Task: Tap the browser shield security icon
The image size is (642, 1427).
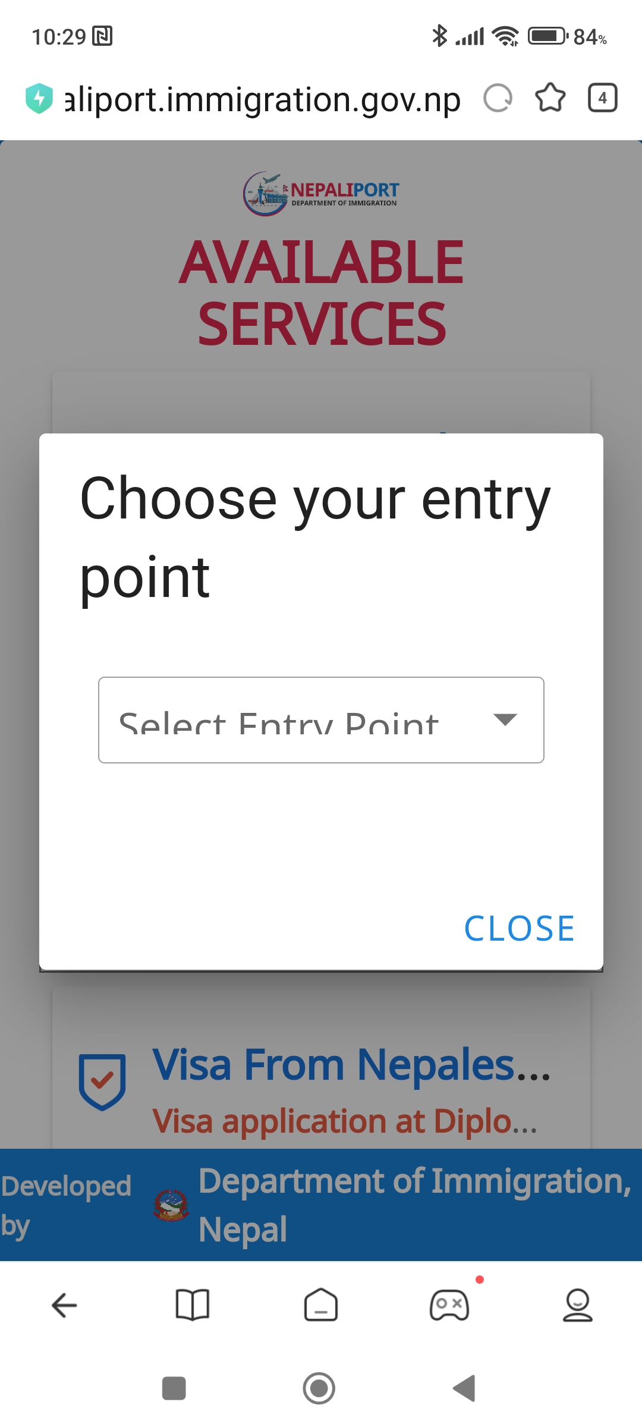Action: click(39, 98)
